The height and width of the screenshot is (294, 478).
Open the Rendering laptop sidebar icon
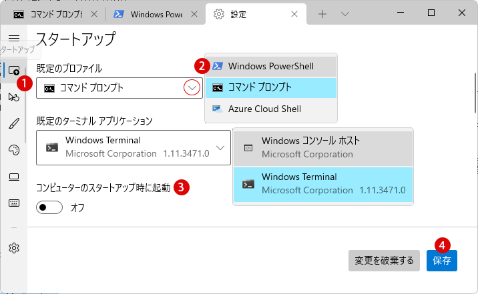pos(14,177)
